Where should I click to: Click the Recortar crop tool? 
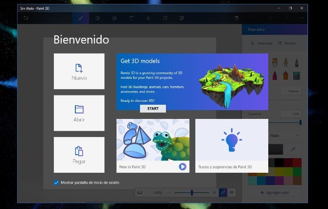(x=287, y=43)
